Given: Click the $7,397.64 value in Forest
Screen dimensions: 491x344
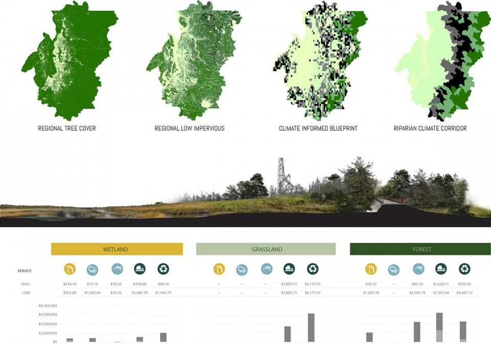Looking at the screenshot, I should pyautogui.click(x=441, y=293).
